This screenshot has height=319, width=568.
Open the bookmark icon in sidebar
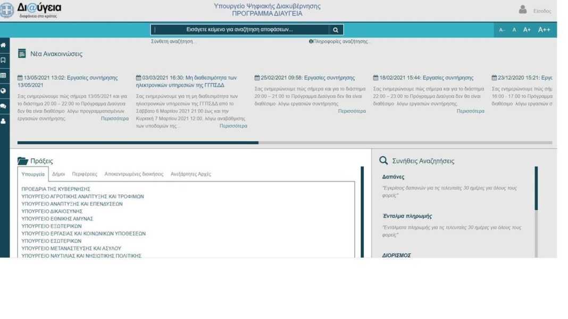point(3,60)
